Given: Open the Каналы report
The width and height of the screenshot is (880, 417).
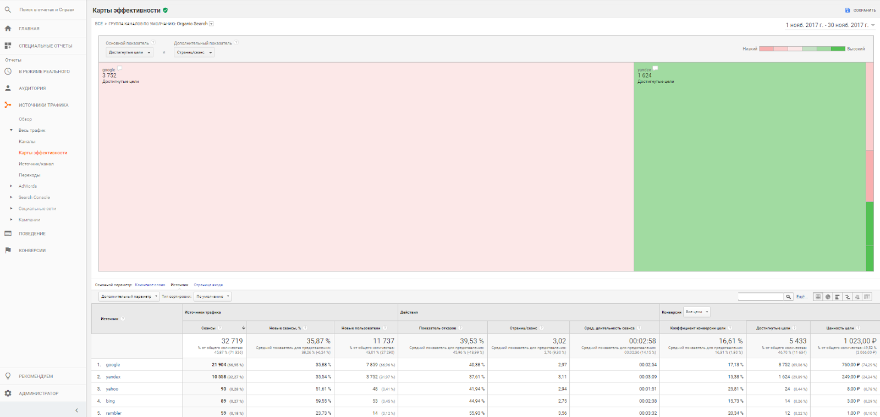Looking at the screenshot, I should click(x=27, y=141).
